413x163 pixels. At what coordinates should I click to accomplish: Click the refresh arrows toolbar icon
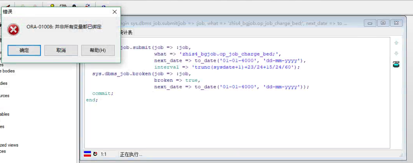87,5
